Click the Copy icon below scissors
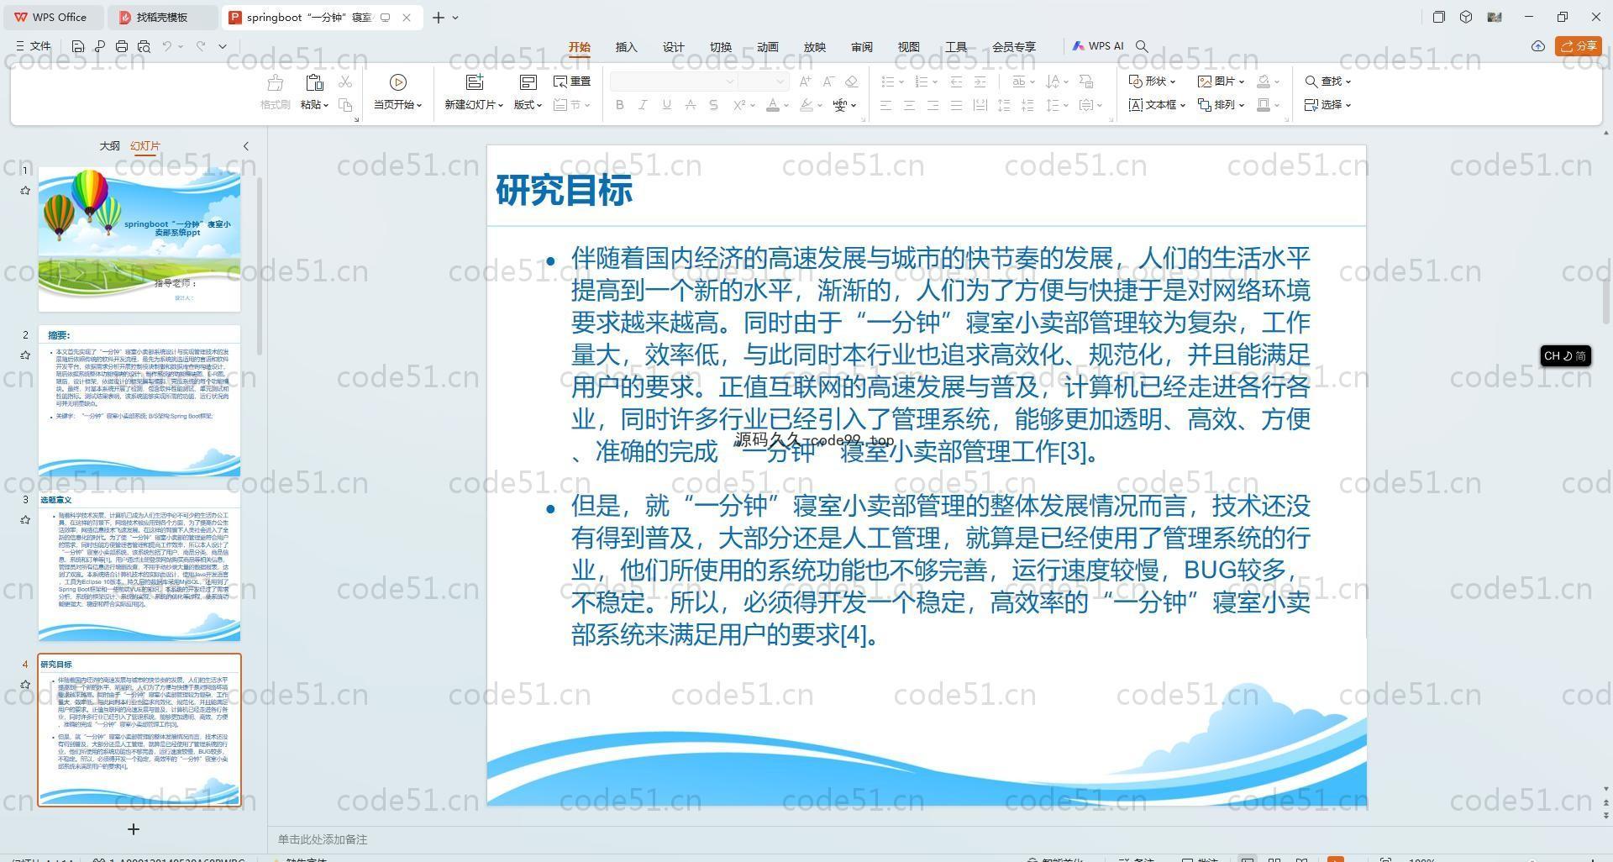The height and width of the screenshot is (862, 1613). pos(345,105)
